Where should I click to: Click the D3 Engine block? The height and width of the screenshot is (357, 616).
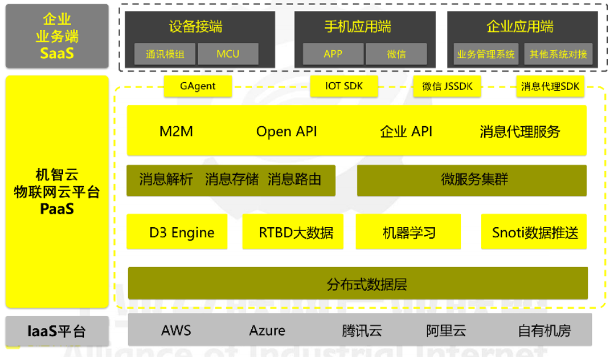[177, 231]
